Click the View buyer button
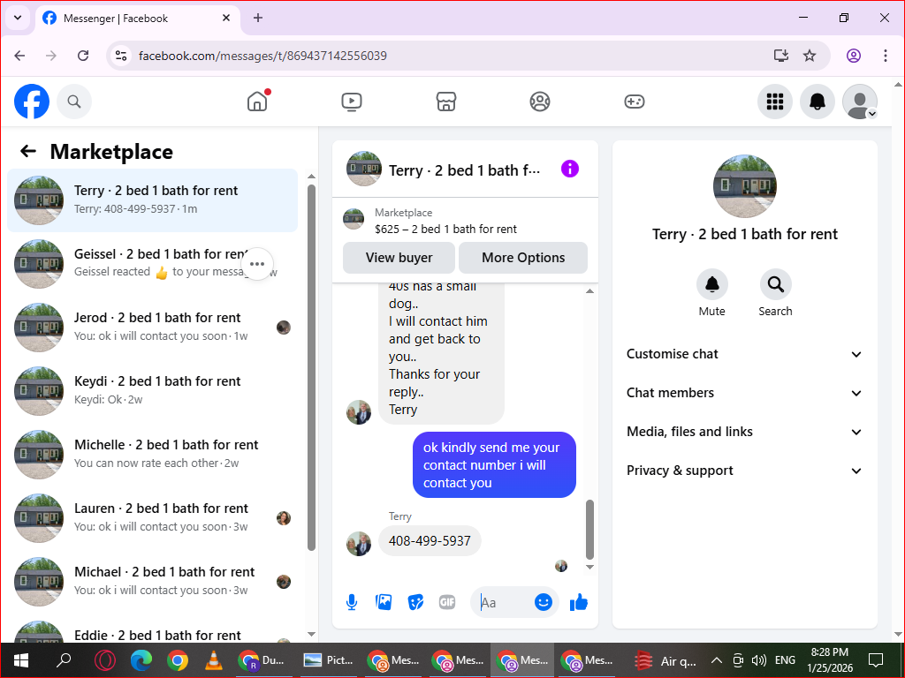905x678 pixels. (x=399, y=258)
